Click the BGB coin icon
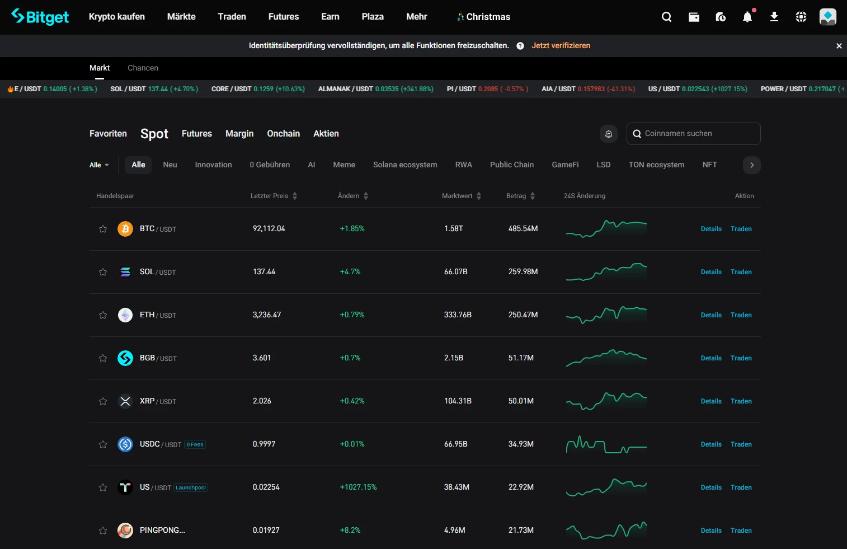The width and height of the screenshot is (847, 549). (125, 358)
